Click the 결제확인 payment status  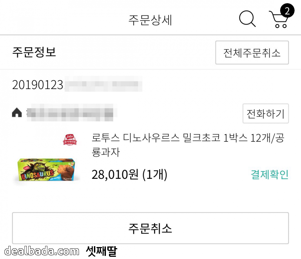point(270,175)
